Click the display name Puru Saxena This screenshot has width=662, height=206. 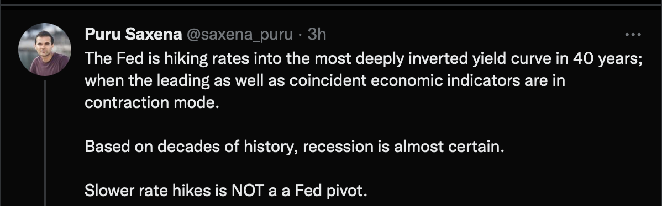click(x=133, y=35)
